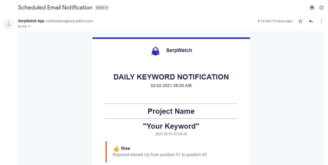Click the DAILY KEYWORD NOTIFICATION heading
The height and width of the screenshot is (165, 328).
(171, 77)
